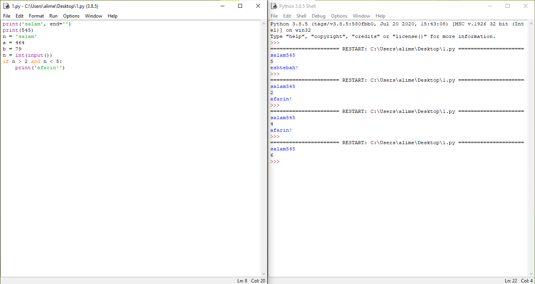
Task: Click the Col: 20 indicator in editor status bar
Action: (258, 281)
